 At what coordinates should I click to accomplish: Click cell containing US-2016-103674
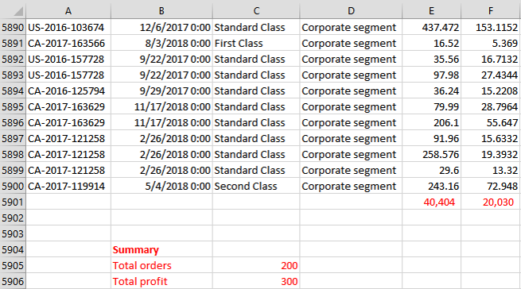tap(68, 27)
